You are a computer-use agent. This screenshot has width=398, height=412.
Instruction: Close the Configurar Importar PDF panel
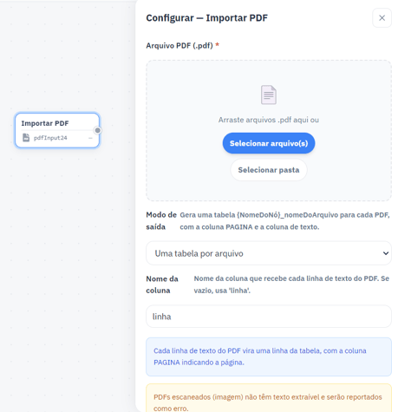[x=382, y=18]
